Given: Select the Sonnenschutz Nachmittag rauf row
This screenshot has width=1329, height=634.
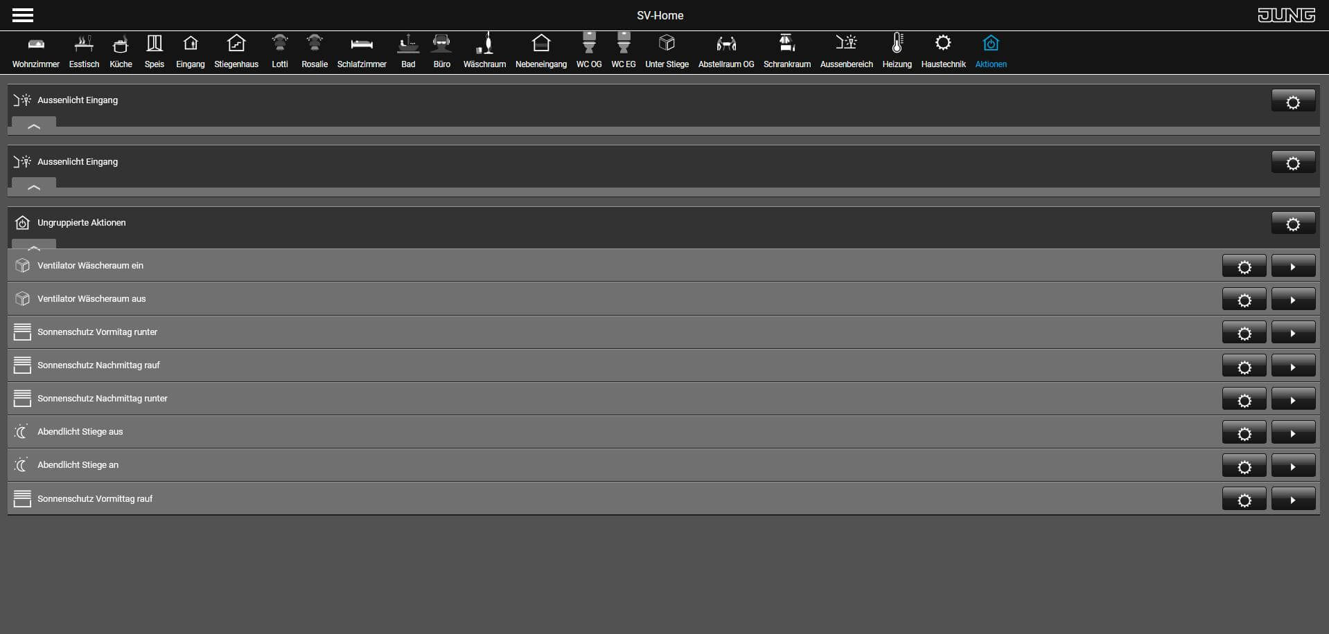Looking at the screenshot, I should pos(663,365).
